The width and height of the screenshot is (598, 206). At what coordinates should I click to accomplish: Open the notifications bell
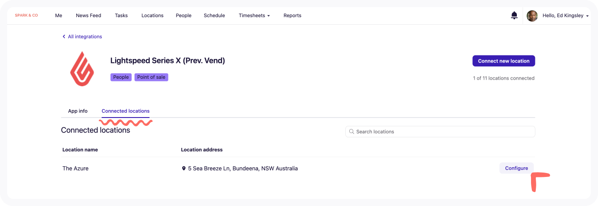pos(514,15)
